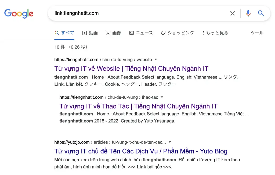Click the magnifying glass search icon
Screen dimensions: 275x175
(261, 13)
